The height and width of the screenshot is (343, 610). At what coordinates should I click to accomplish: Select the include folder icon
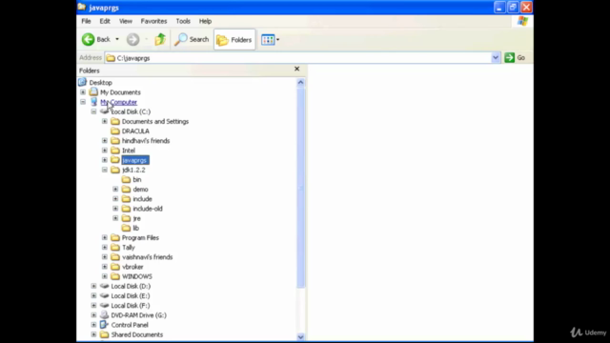(x=126, y=199)
